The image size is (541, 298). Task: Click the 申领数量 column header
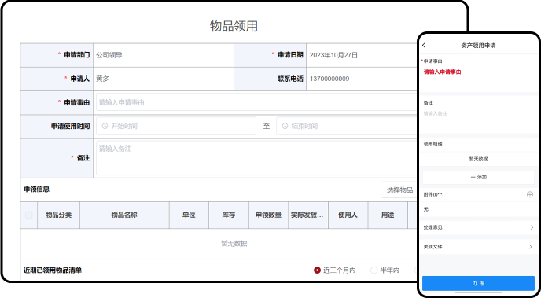[268, 215]
